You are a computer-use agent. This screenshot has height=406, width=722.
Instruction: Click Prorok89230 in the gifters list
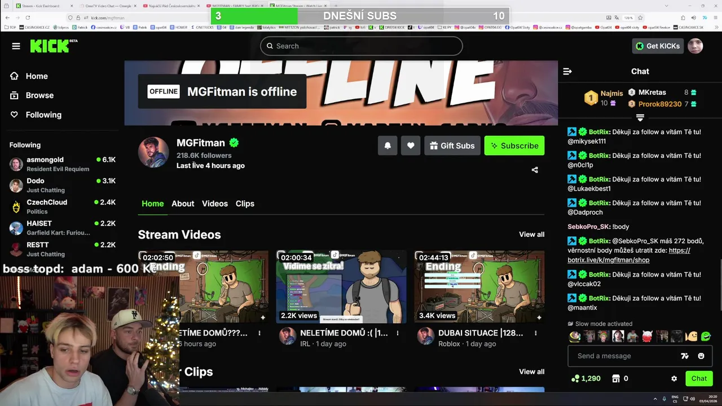click(x=660, y=104)
